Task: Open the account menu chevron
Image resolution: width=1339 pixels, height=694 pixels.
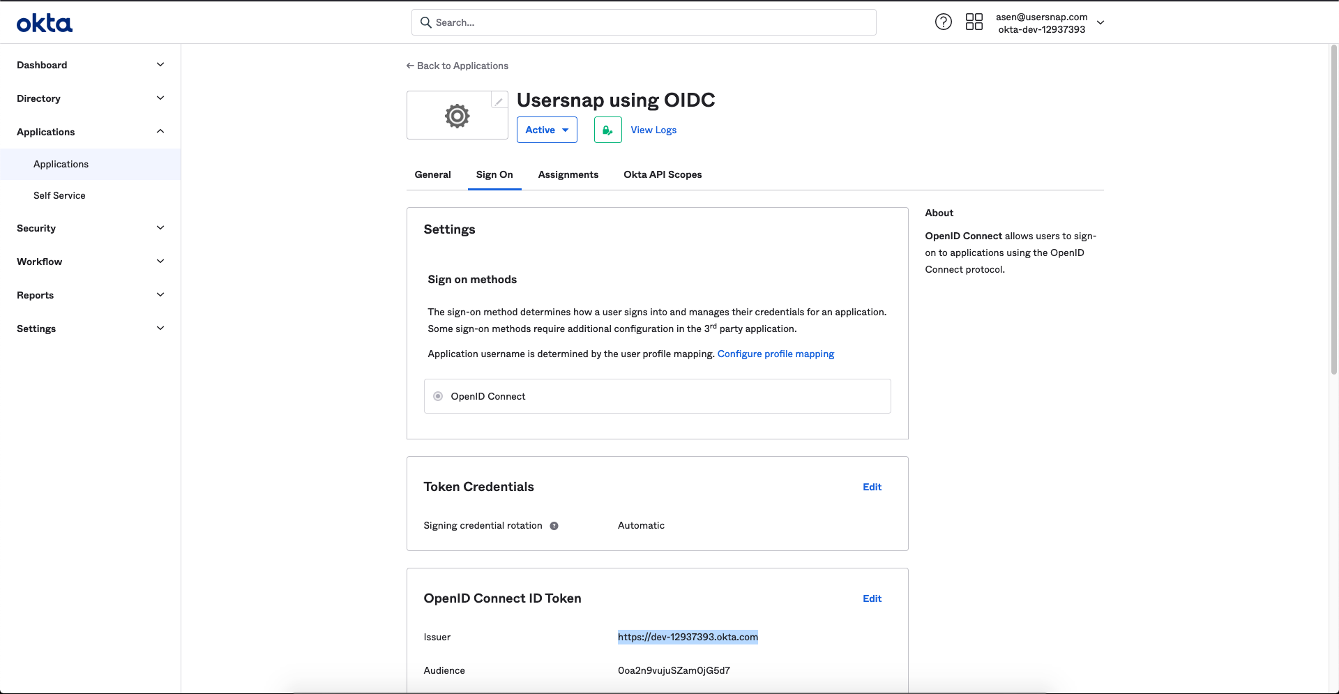Action: [1100, 23]
